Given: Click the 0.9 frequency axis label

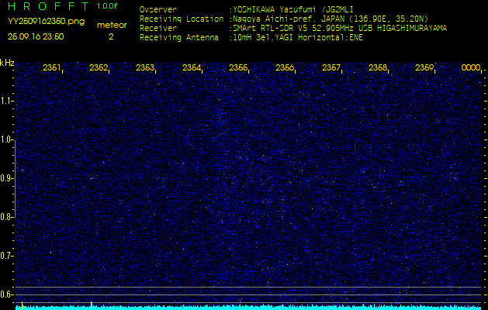Looking at the screenshot, I should coord(7,178).
